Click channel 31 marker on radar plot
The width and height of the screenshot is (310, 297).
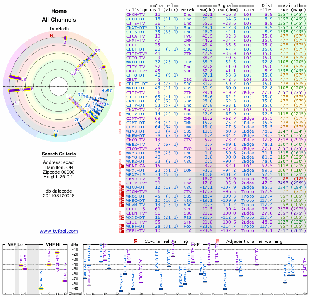click(x=13, y=104)
